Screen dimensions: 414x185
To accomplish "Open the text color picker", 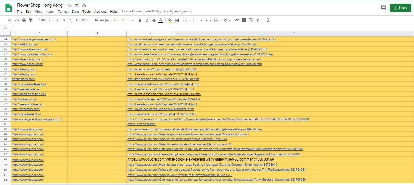I will tap(160, 20).
